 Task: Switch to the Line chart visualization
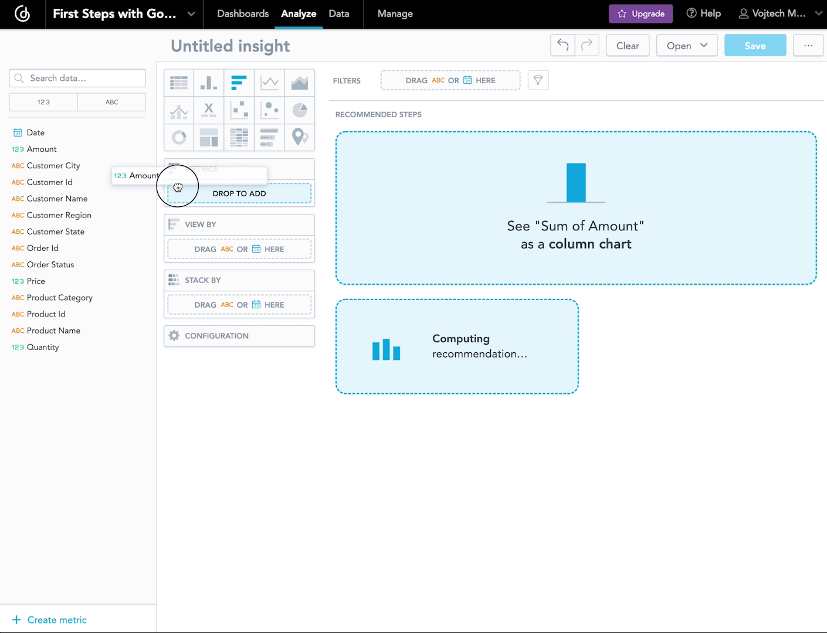coord(269,82)
